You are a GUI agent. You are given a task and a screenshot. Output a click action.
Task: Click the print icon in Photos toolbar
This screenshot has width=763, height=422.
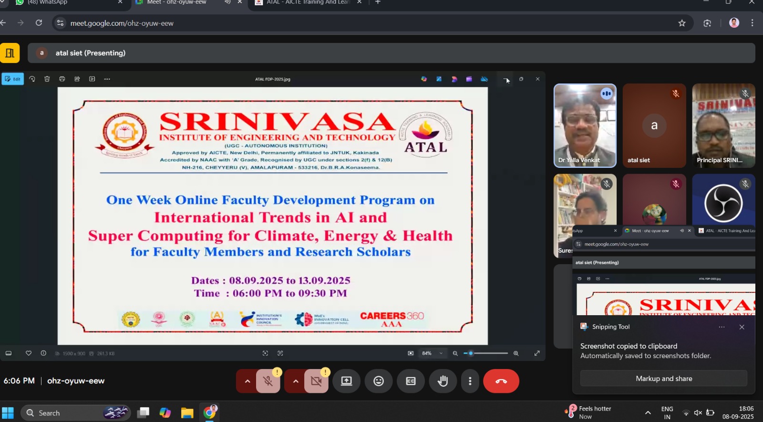tap(62, 79)
